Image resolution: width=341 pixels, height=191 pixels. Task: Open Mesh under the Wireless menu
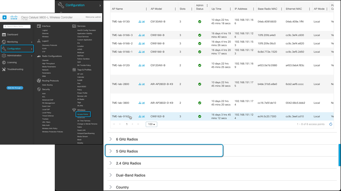coord(79,140)
